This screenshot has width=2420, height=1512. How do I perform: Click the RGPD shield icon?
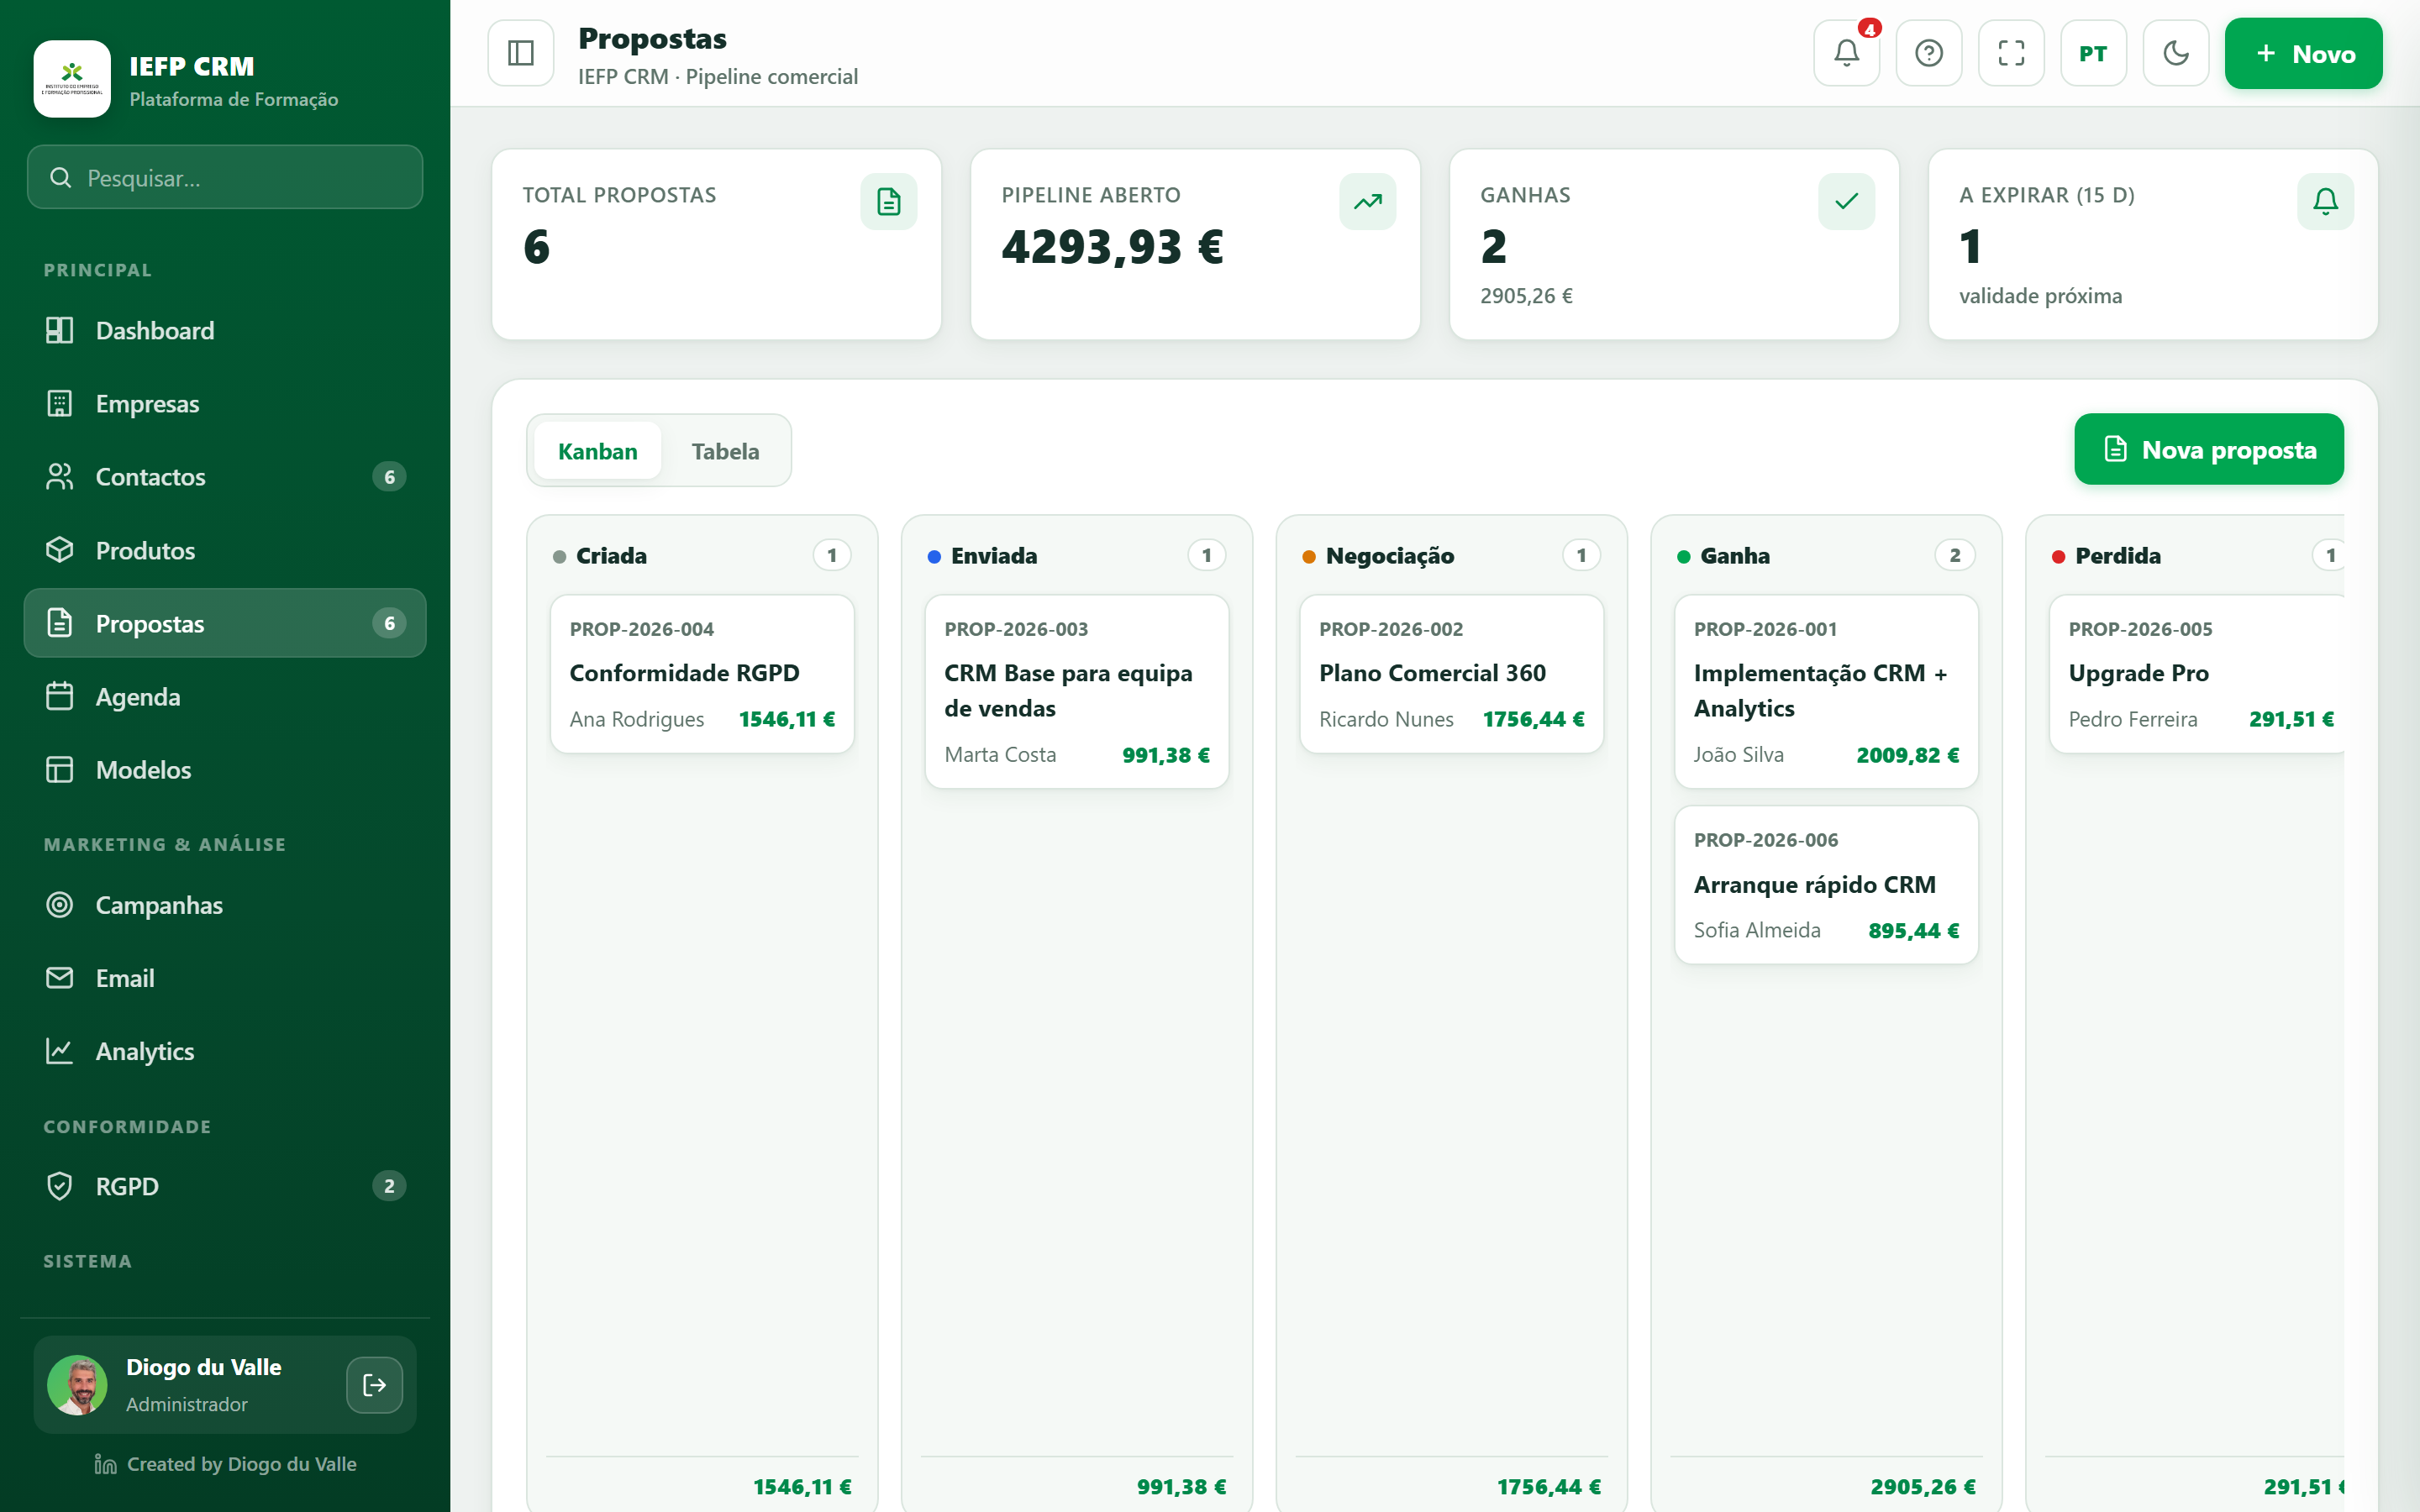click(x=60, y=1186)
